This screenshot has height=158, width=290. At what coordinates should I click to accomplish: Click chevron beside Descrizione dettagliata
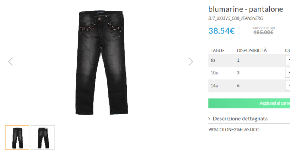209,118
